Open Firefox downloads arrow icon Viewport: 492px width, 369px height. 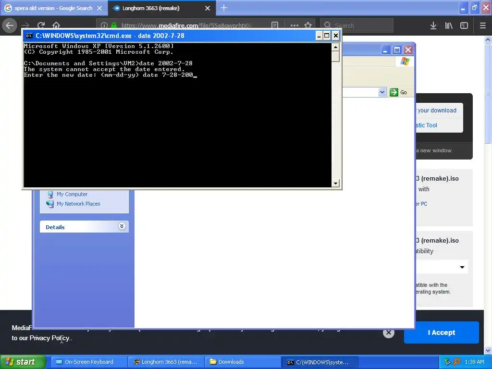433,25
